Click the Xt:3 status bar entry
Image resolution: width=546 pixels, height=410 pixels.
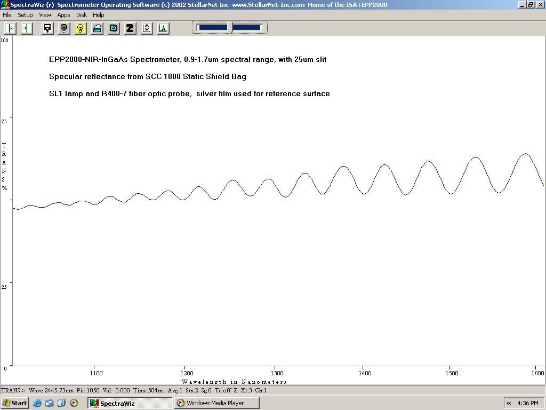click(246, 390)
